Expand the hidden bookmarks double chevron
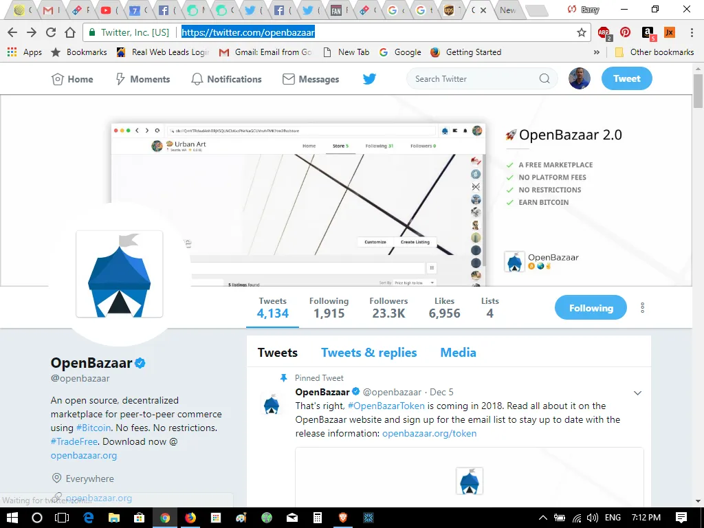 pos(597,52)
